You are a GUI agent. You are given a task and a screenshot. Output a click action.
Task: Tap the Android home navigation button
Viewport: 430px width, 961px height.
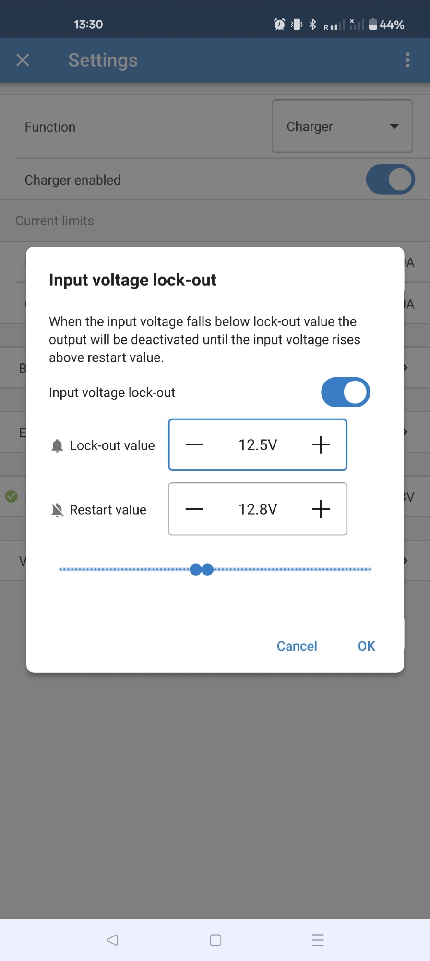pos(215,940)
